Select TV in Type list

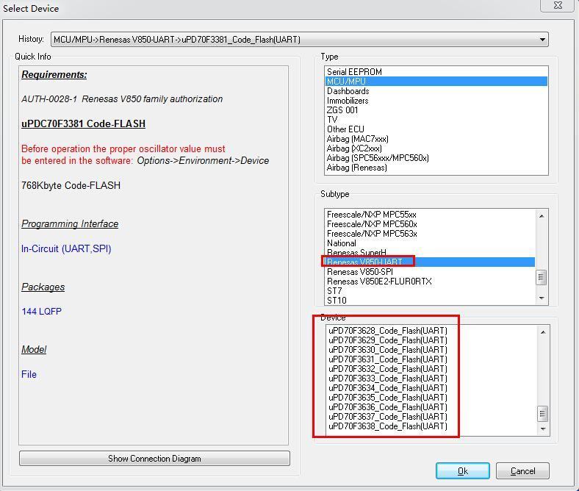click(436, 120)
